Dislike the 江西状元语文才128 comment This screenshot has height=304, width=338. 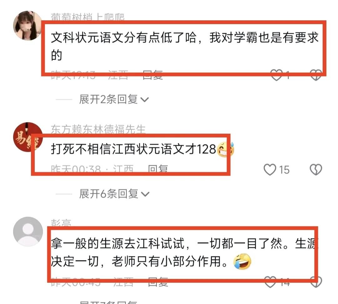(x=316, y=169)
